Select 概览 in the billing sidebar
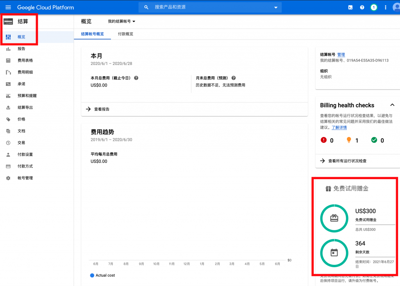This screenshot has height=286, width=400. coord(37,37)
